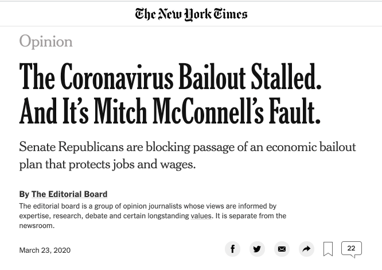Screen dimensions: 382x270
Task: Click "It is separate from the" text
Action: [x=251, y=216]
